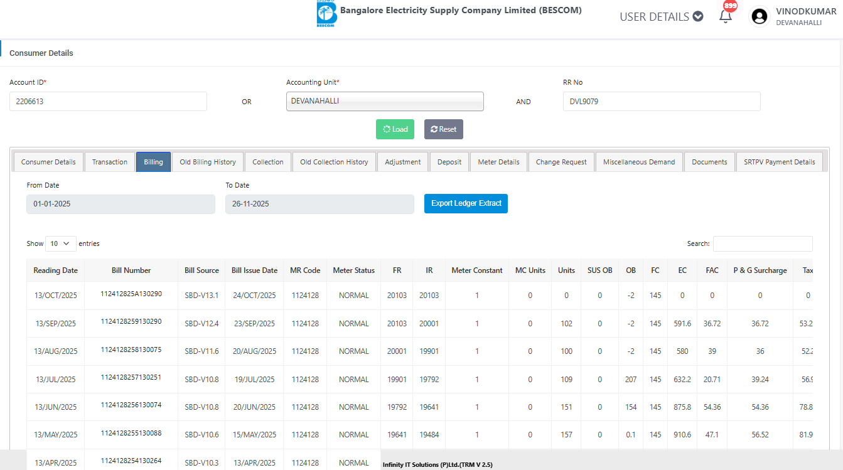Open the Accounting Unit dropdown
The height and width of the screenshot is (470, 843).
[385, 101]
